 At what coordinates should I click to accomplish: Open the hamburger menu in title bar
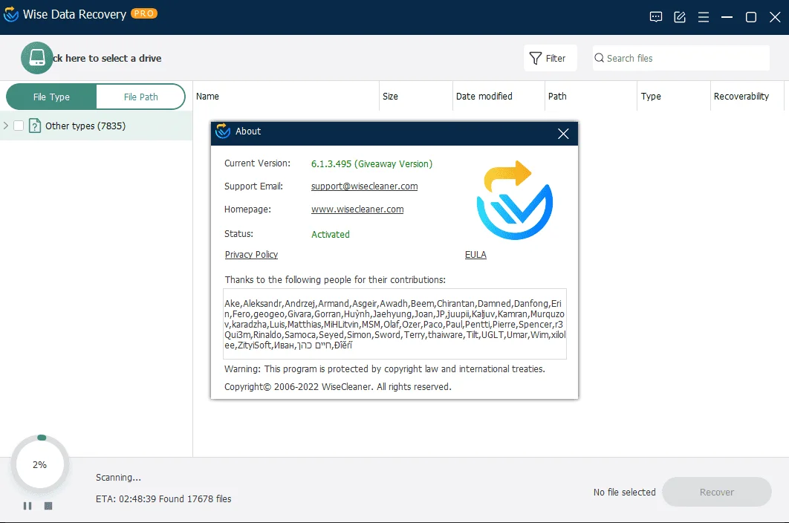coord(704,17)
